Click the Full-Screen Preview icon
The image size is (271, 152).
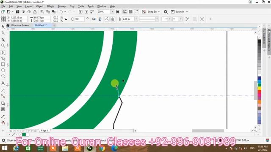point(118,12)
